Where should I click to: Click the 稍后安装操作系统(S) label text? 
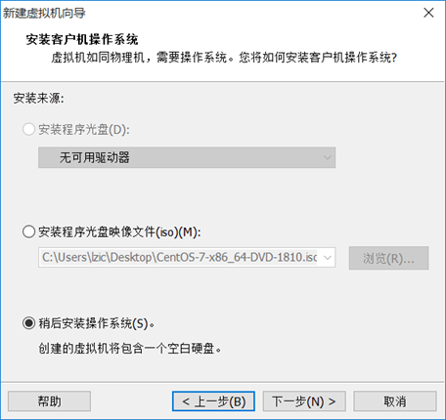tap(97, 323)
